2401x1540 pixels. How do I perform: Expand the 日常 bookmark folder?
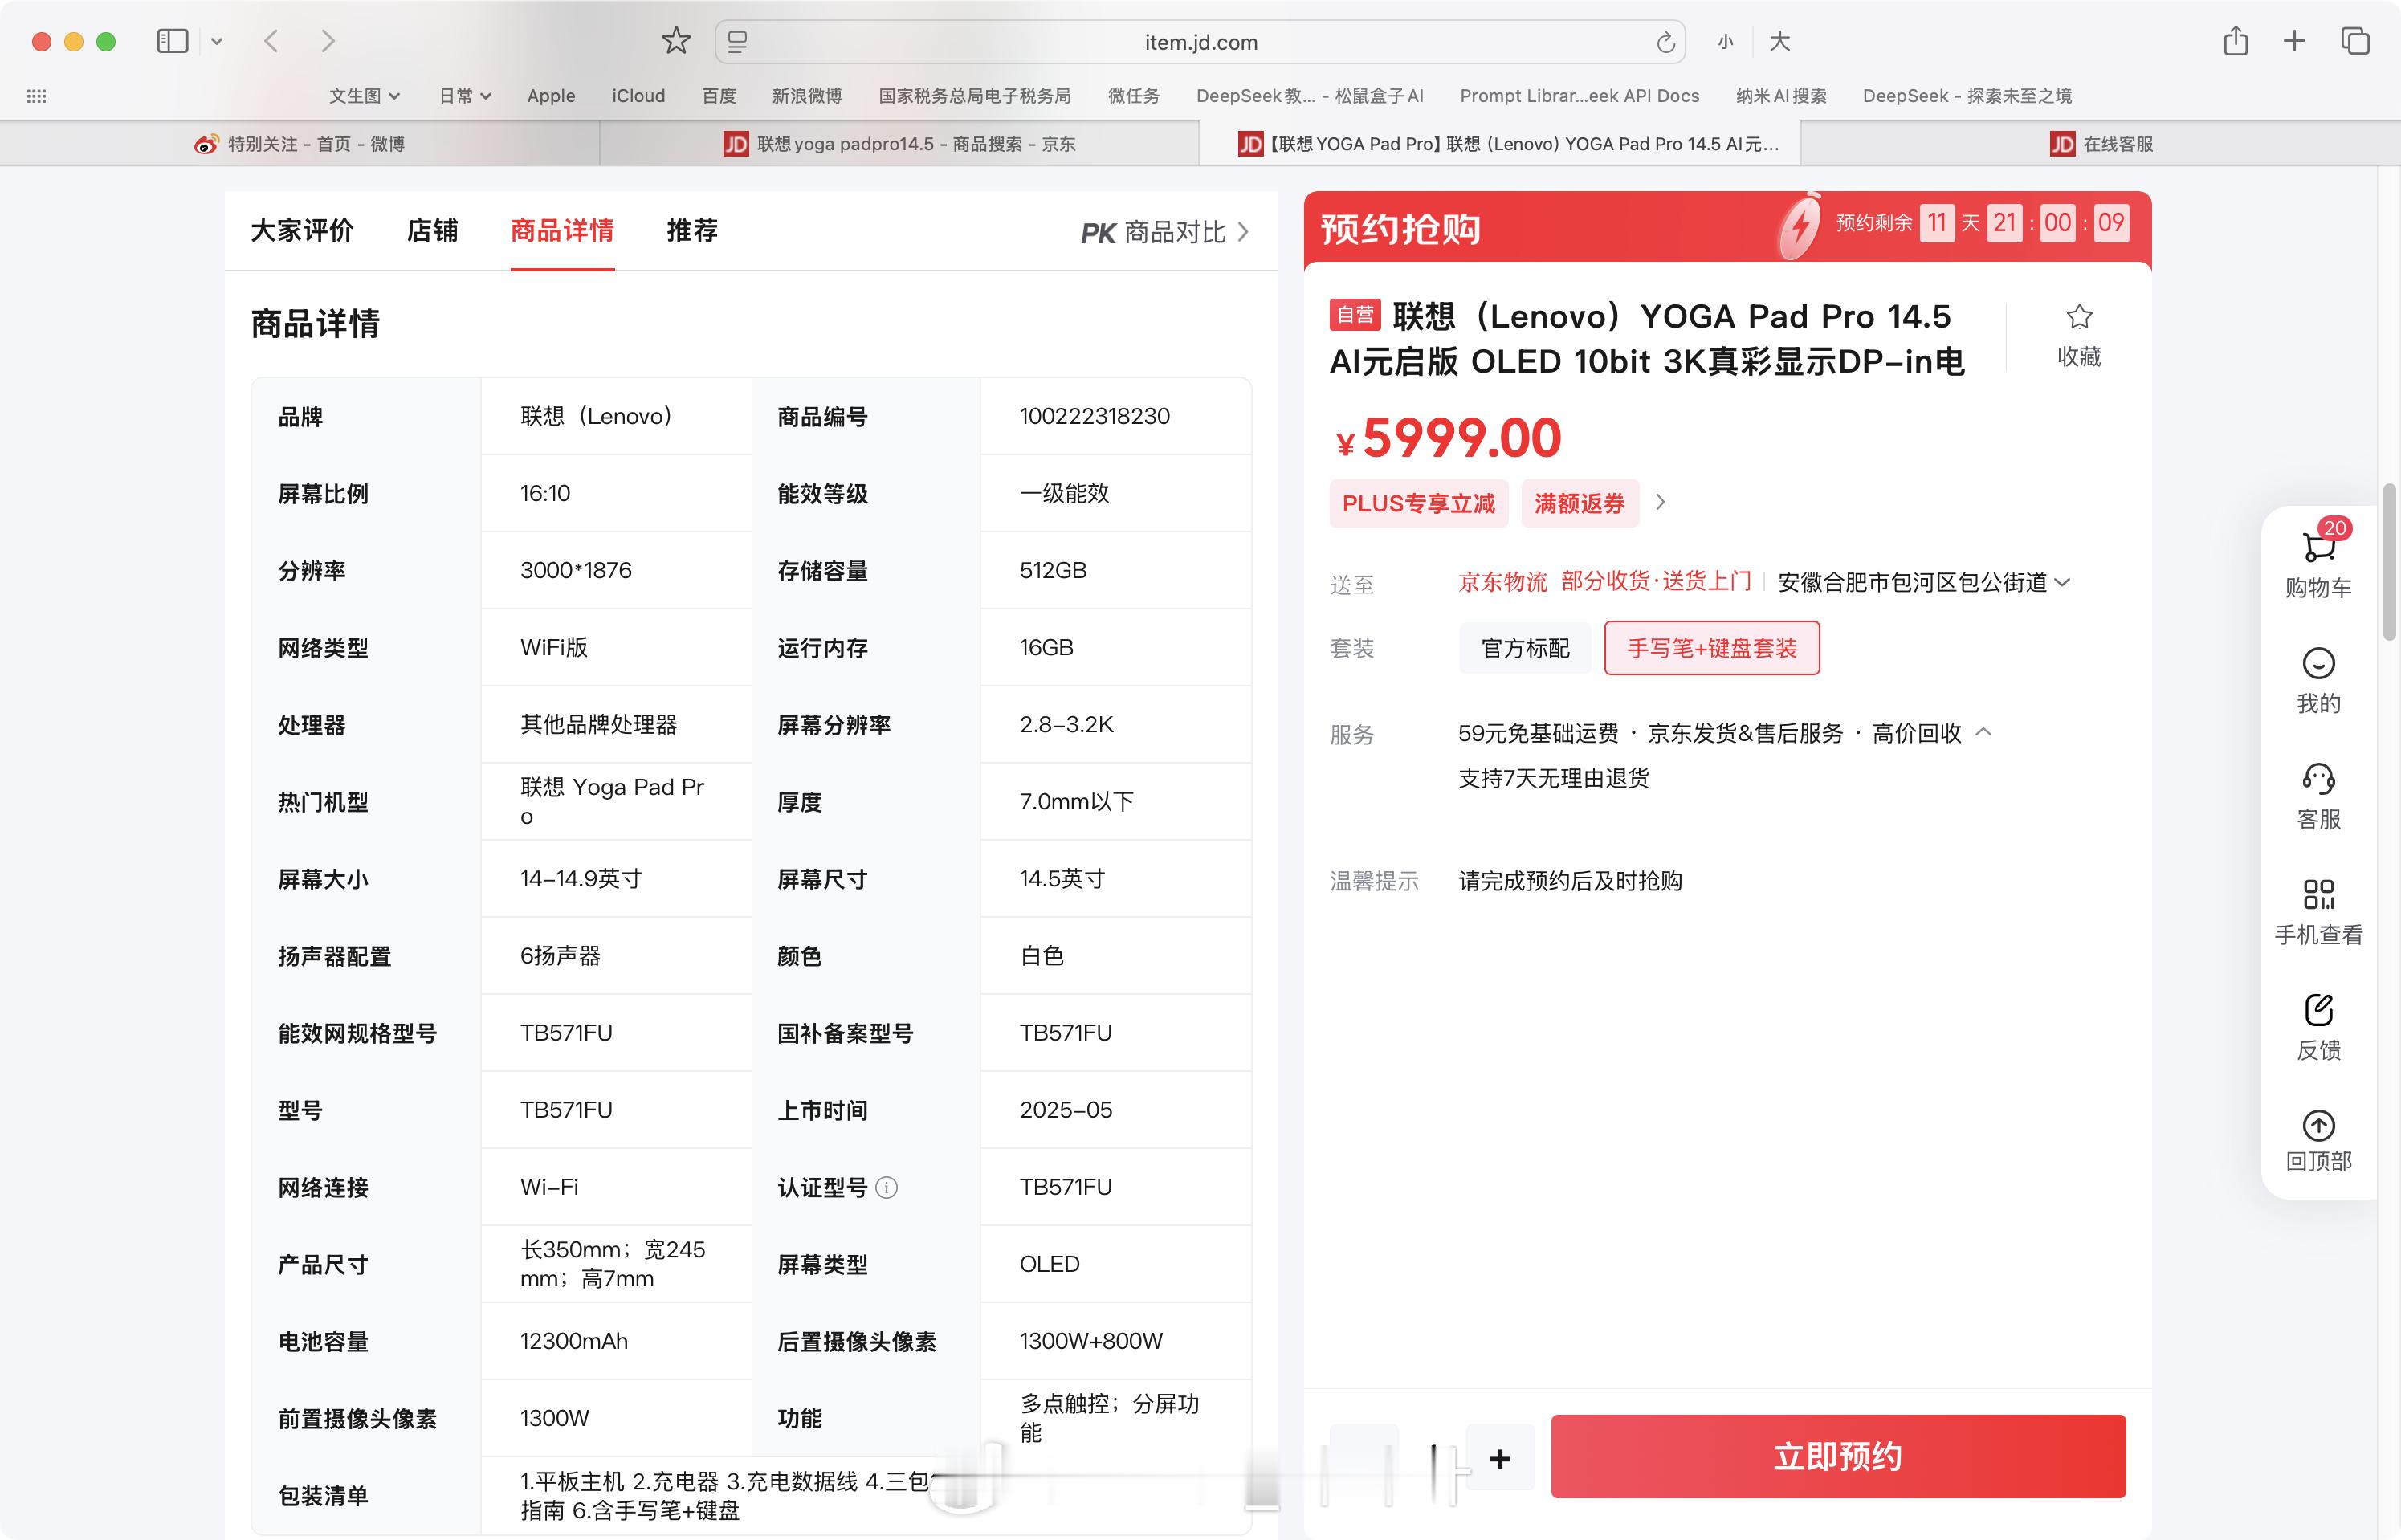point(465,96)
